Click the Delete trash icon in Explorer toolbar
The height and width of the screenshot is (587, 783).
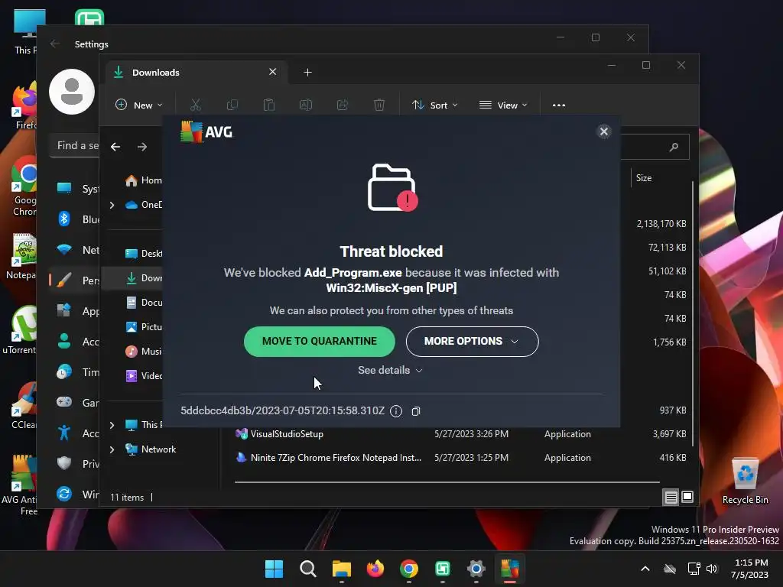point(379,105)
